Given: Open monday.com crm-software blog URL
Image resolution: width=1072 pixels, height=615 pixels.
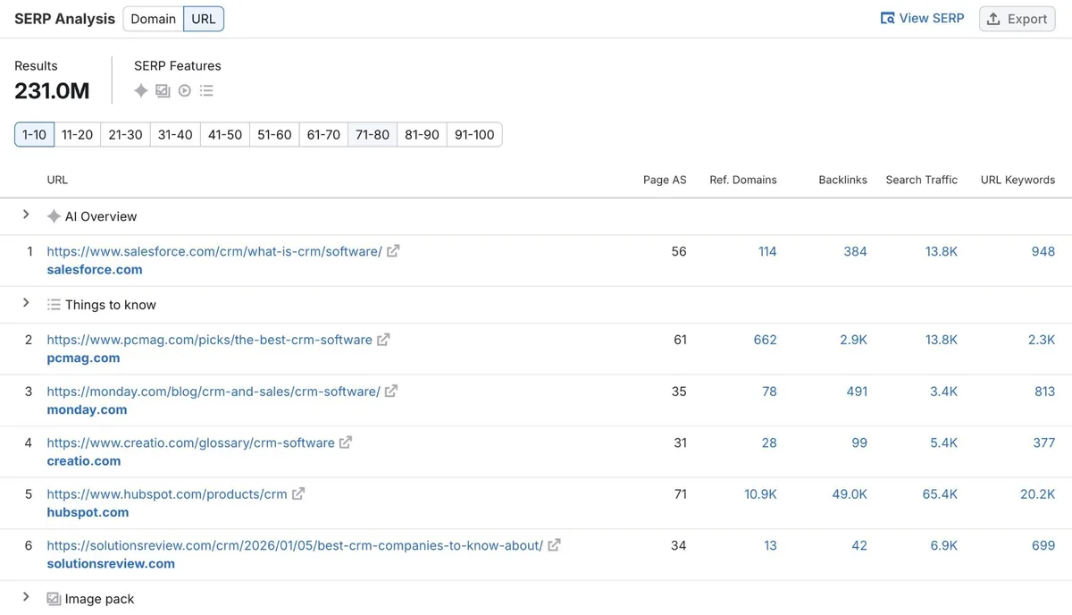Looking at the screenshot, I should click(x=214, y=391).
